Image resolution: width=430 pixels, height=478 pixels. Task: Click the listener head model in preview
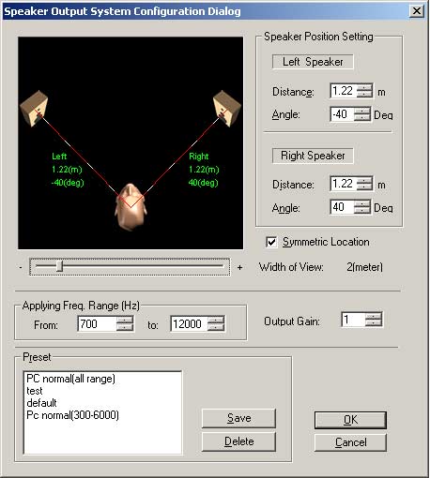[131, 207]
